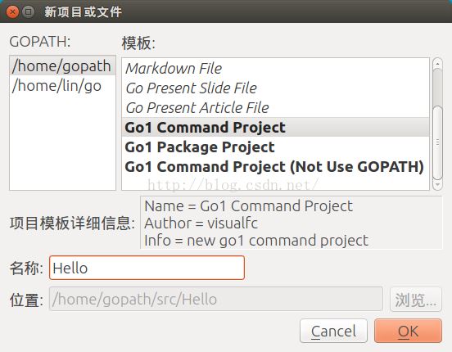This screenshot has width=452, height=352.
Task: Click the template list scroll down arrow
Action: tap(437, 185)
